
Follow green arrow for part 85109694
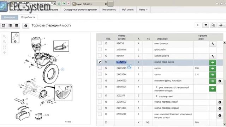(213, 89)
